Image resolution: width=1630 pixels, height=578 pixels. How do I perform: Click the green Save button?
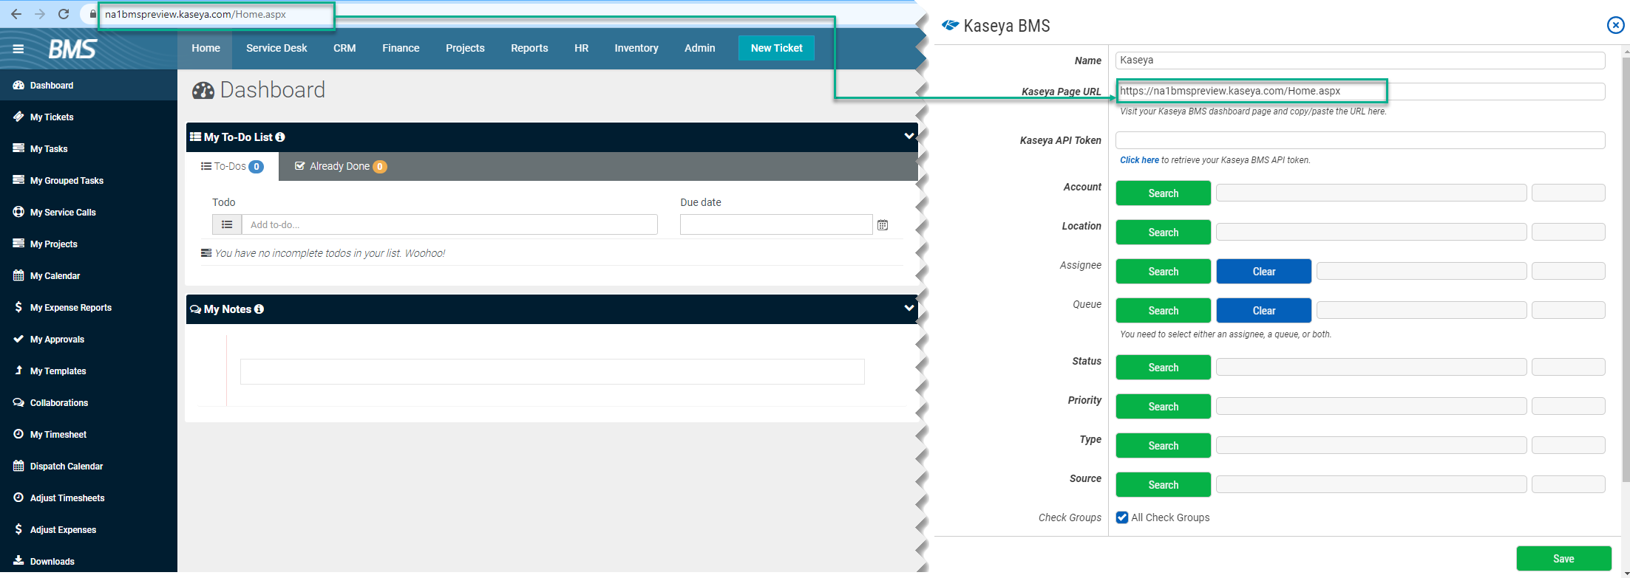point(1563,559)
